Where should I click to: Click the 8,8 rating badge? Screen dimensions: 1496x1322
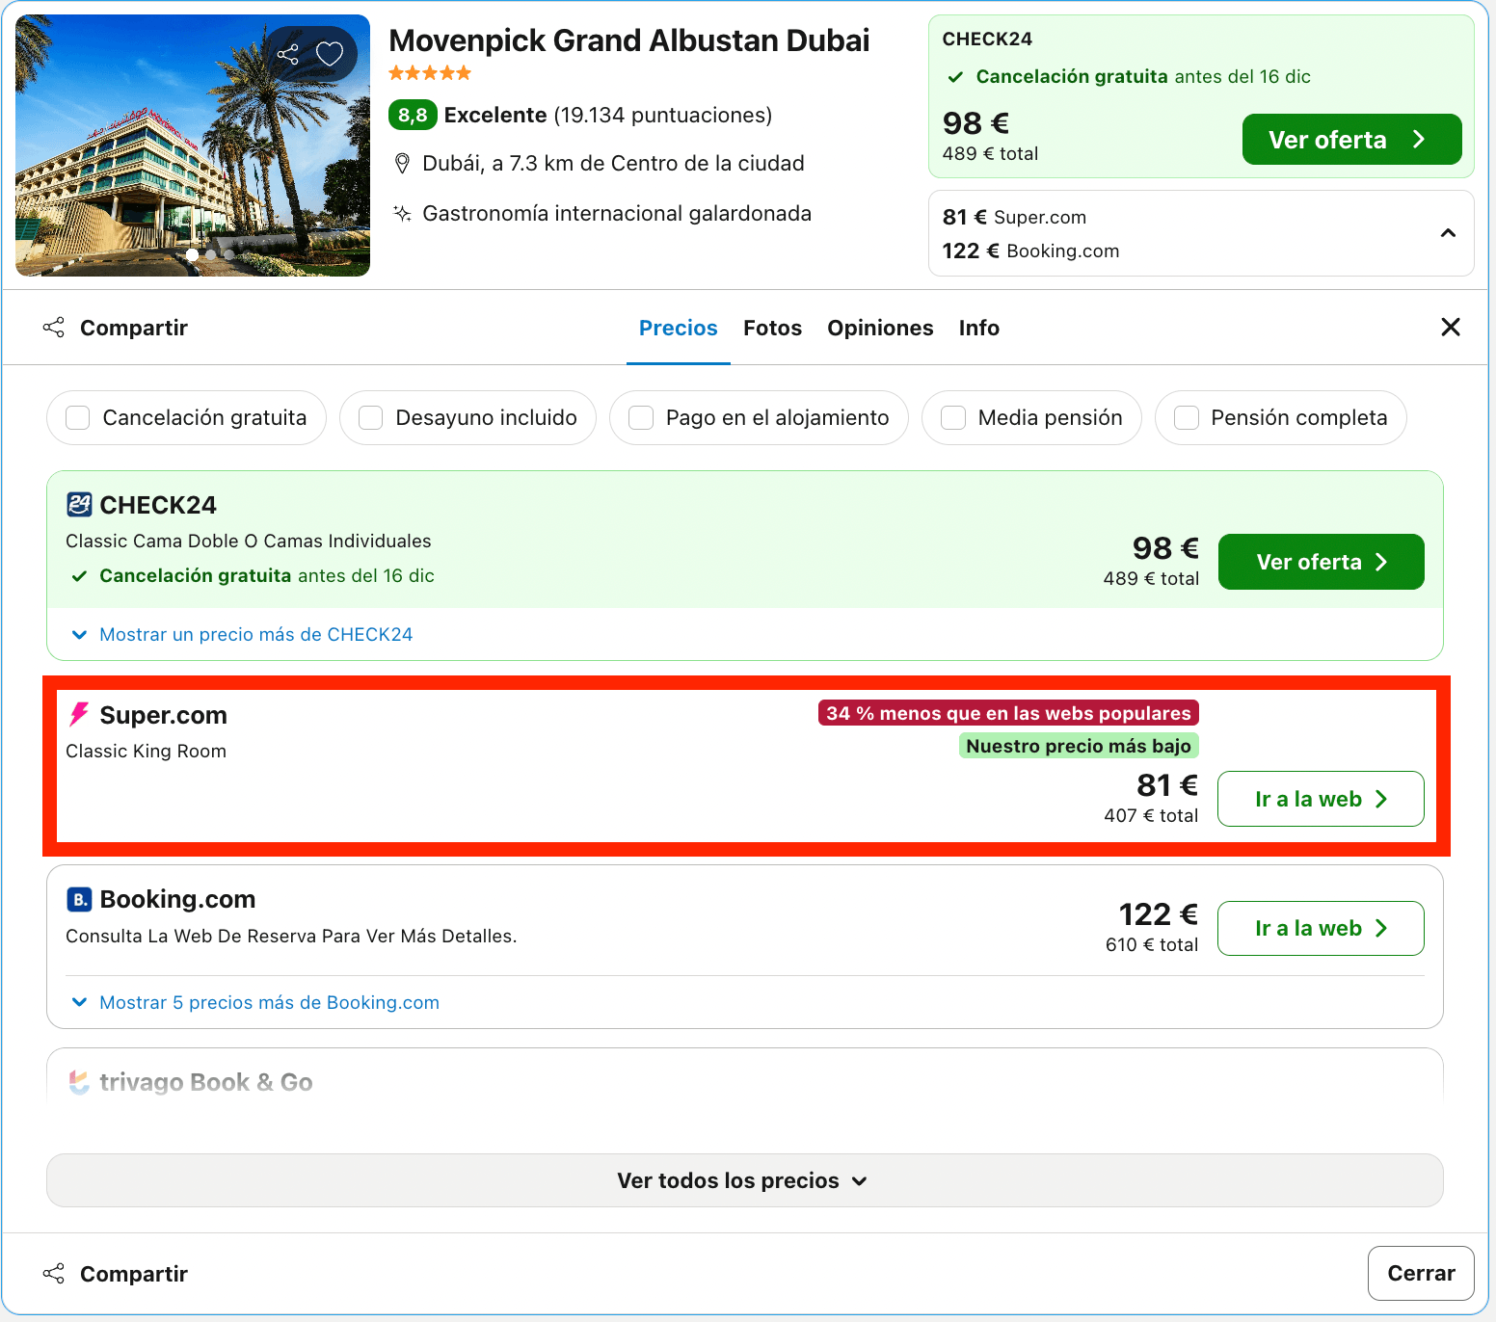[413, 115]
